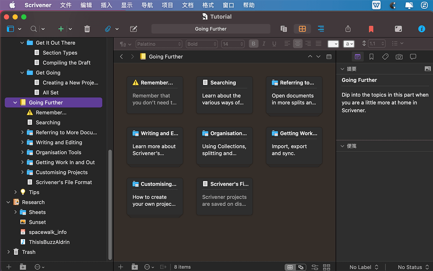Select grid corkboard layout toggle
The width and height of the screenshot is (433, 271).
click(290, 267)
